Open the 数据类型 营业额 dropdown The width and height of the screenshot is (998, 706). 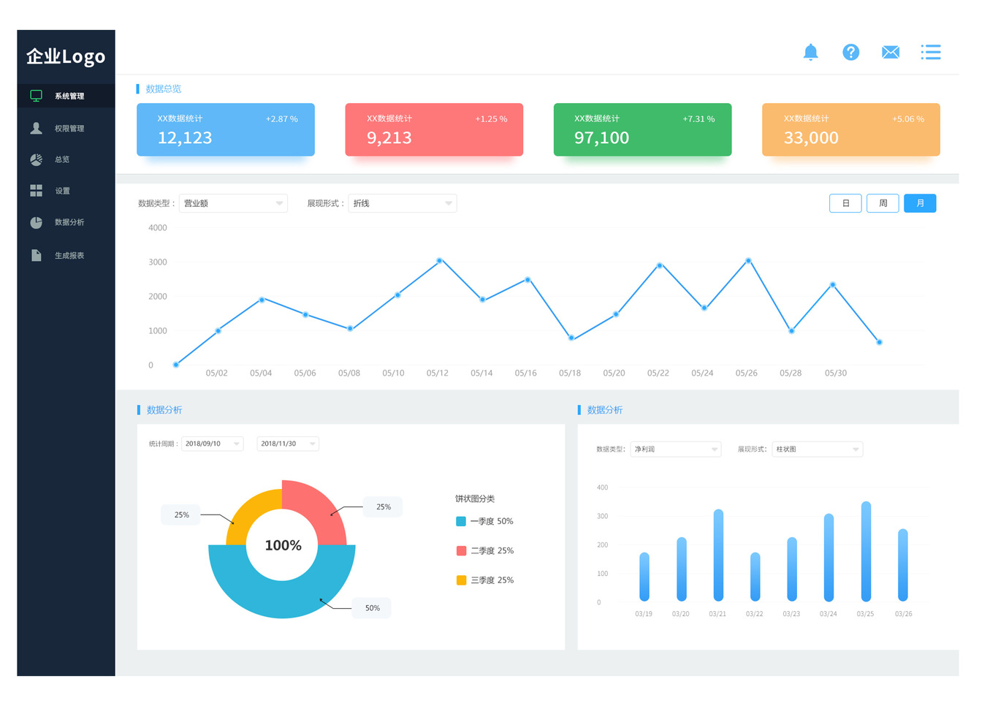233,203
